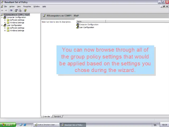This screenshot has height=127, width=169.
Task: Expand Software Settings under User Configuration
Action: pos(5,28)
